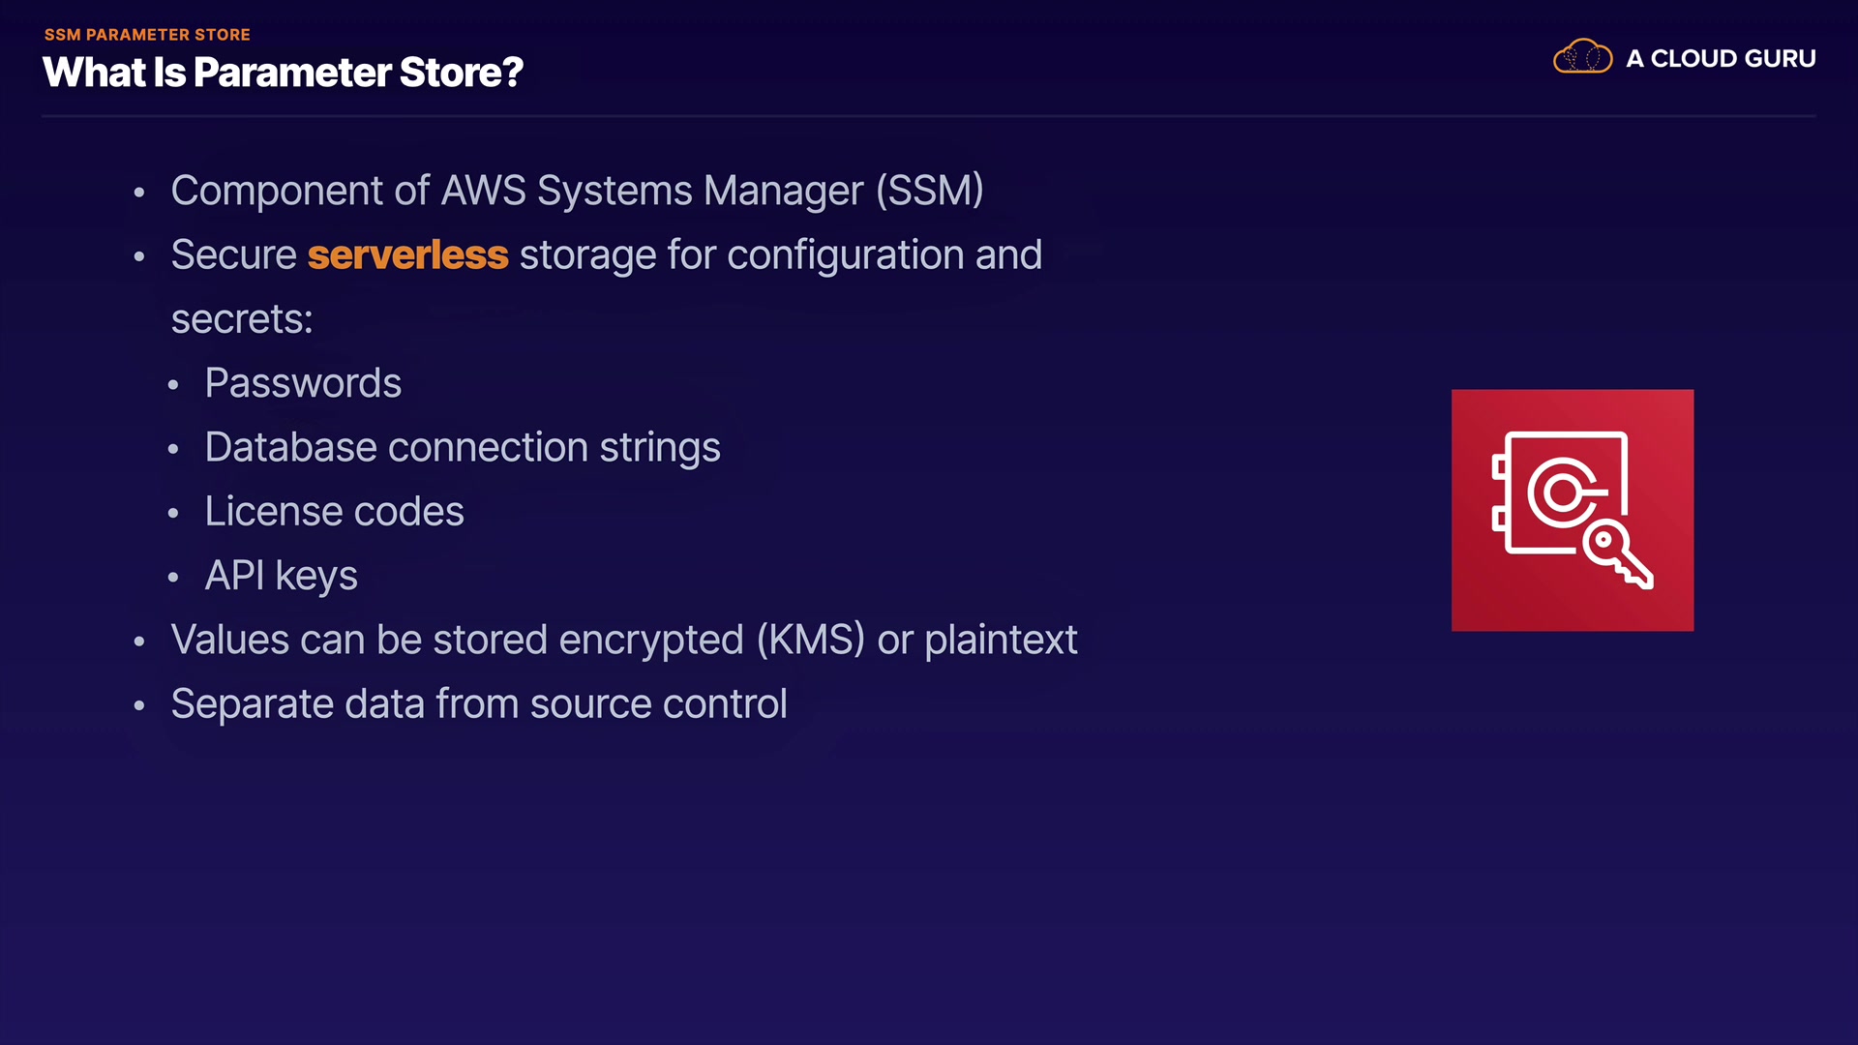Select the Passwords list item
This screenshot has width=1858, height=1045.
coord(303,383)
